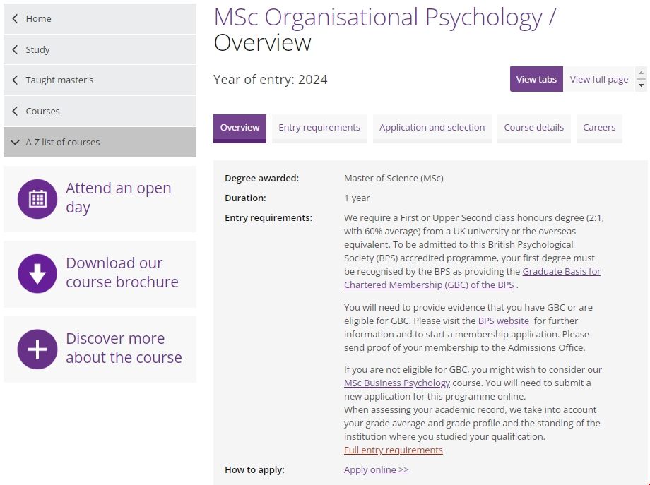Viewport: 650px width, 485px height.
Task: Click the calendar icon for open day
Action: pyautogui.click(x=37, y=199)
